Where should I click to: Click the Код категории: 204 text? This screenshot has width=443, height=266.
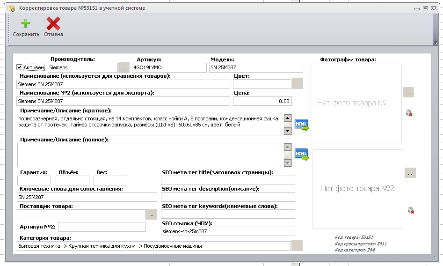tap(355, 250)
